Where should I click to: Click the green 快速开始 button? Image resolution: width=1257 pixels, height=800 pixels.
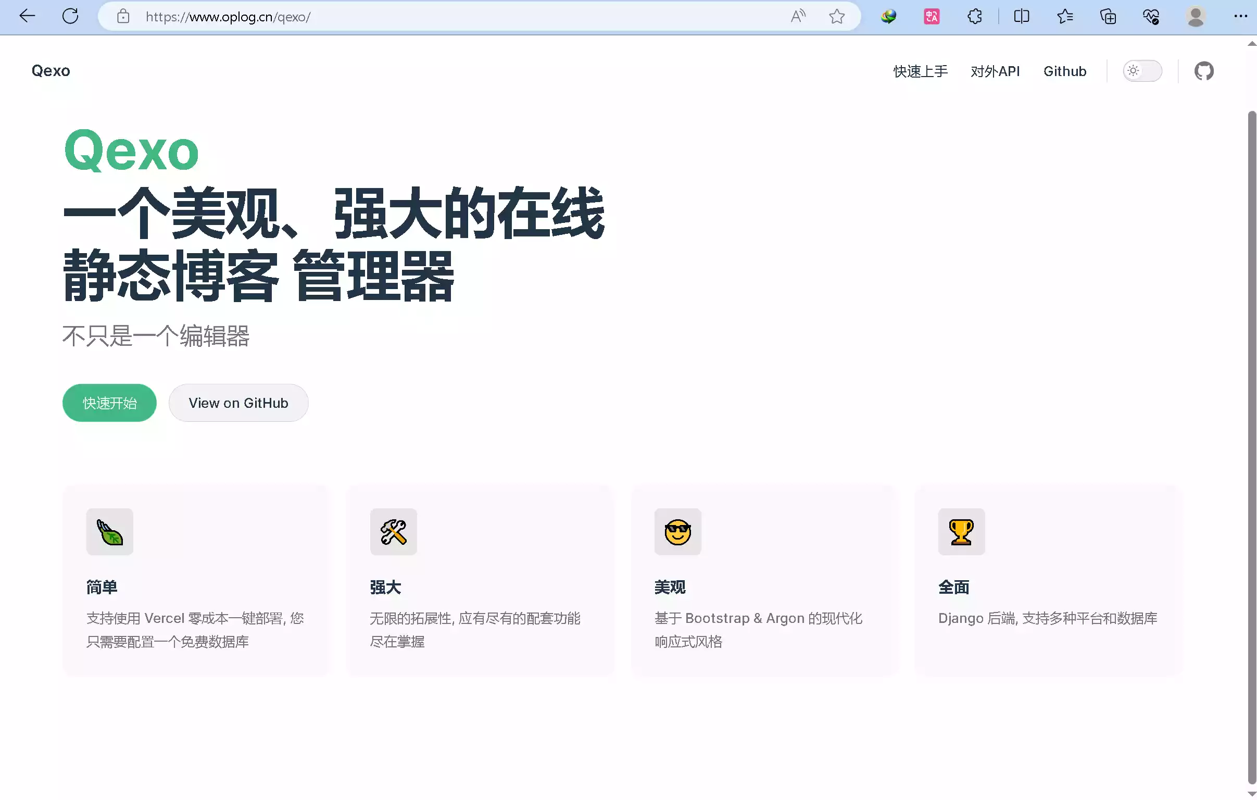click(109, 403)
